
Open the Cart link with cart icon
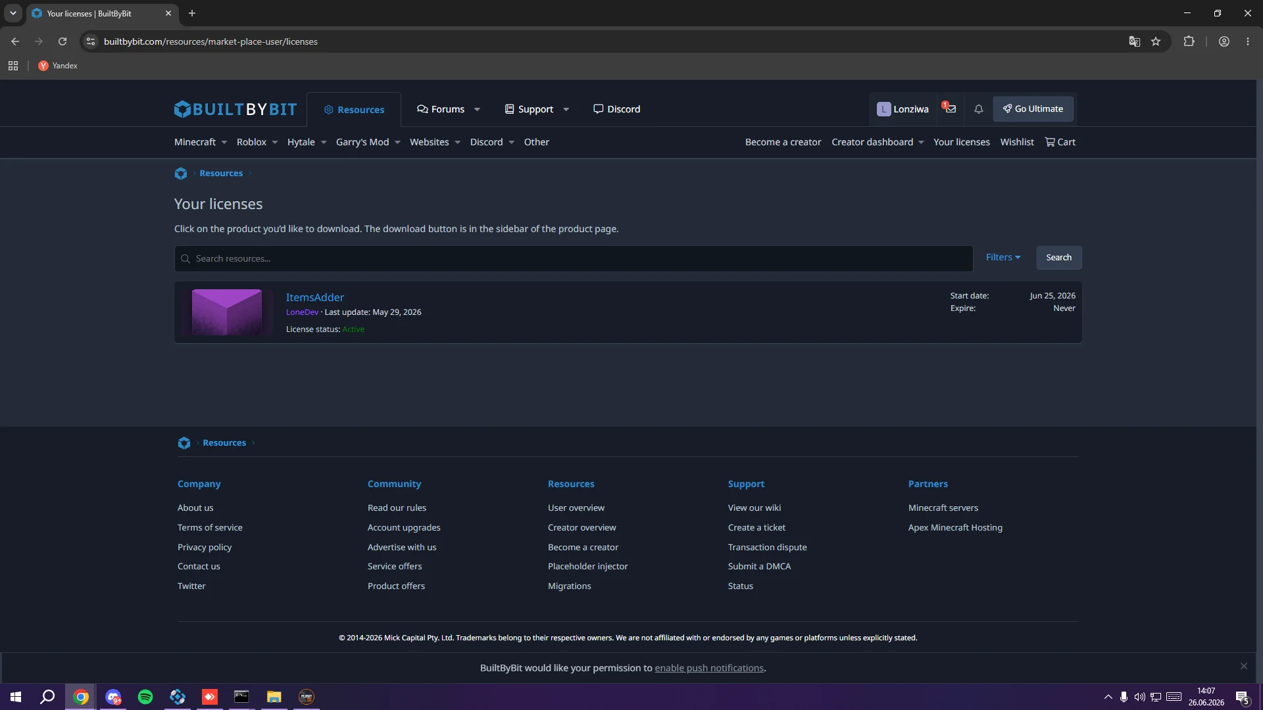coord(1060,142)
